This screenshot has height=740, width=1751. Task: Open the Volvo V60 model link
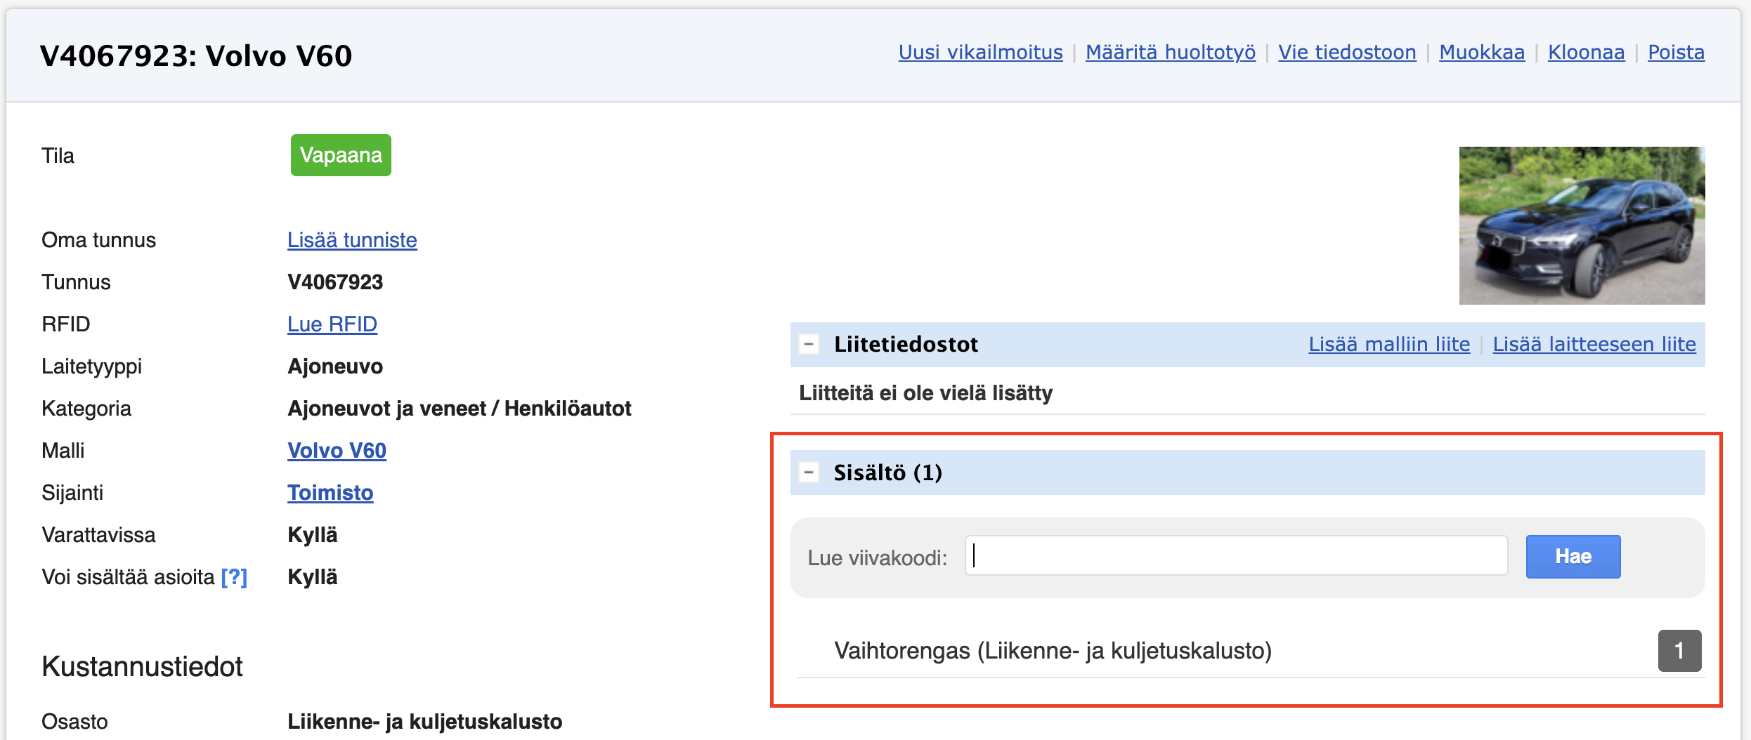pos(337,451)
